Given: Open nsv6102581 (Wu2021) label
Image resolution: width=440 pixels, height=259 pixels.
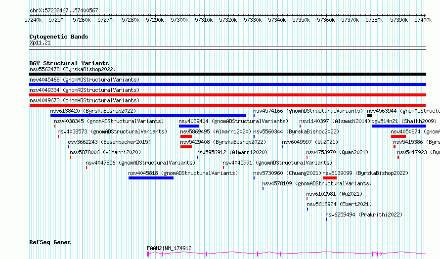Looking at the screenshot, I should (x=335, y=194).
